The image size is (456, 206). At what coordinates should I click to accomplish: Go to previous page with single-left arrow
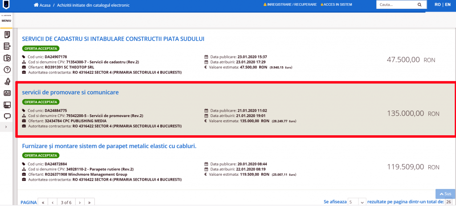(53, 202)
